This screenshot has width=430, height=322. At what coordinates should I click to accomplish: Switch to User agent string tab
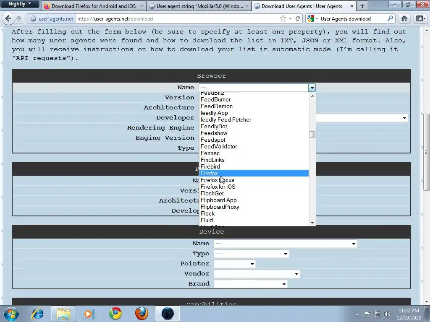coord(199,6)
